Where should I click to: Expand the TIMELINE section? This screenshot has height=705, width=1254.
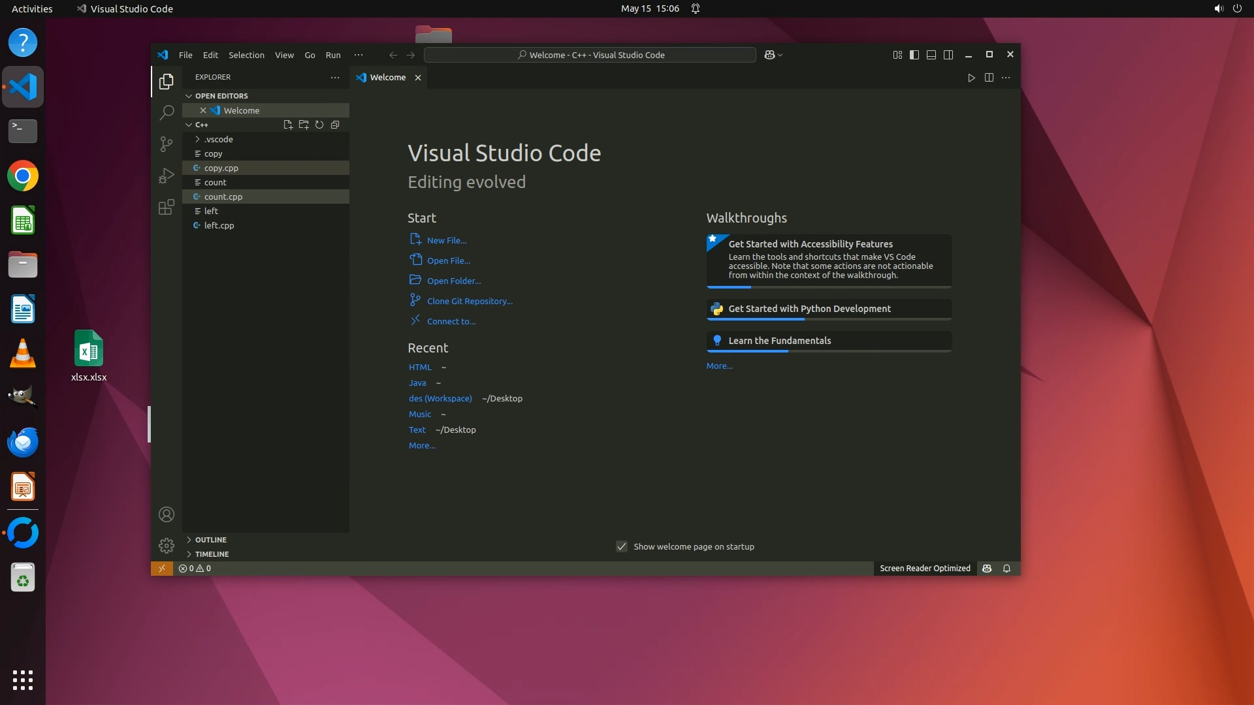(x=212, y=554)
